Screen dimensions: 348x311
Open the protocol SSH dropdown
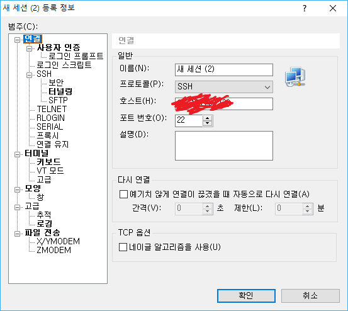tap(224, 87)
